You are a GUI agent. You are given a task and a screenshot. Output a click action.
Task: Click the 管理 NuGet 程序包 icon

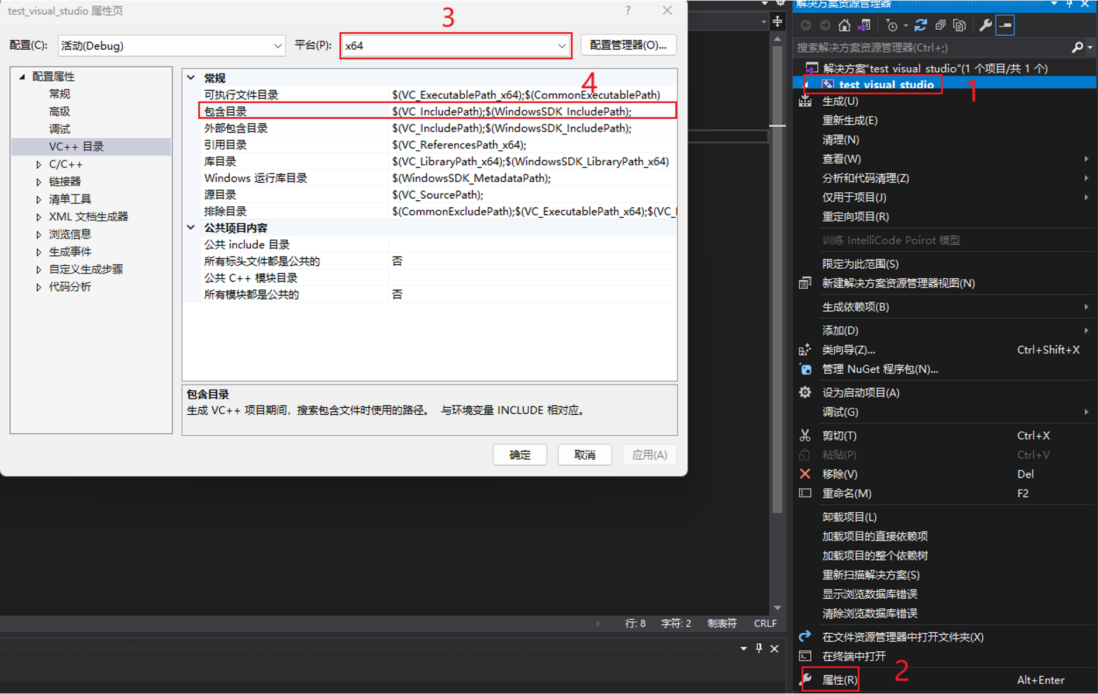click(805, 369)
